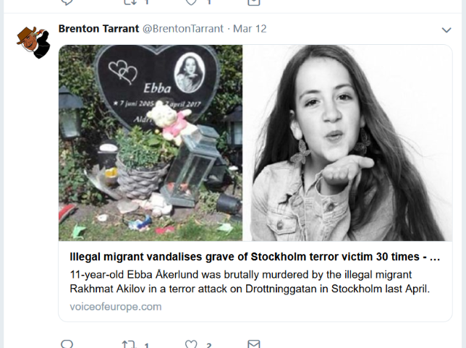
Task: Like the tweet below the link card
Action: pyautogui.click(x=191, y=344)
